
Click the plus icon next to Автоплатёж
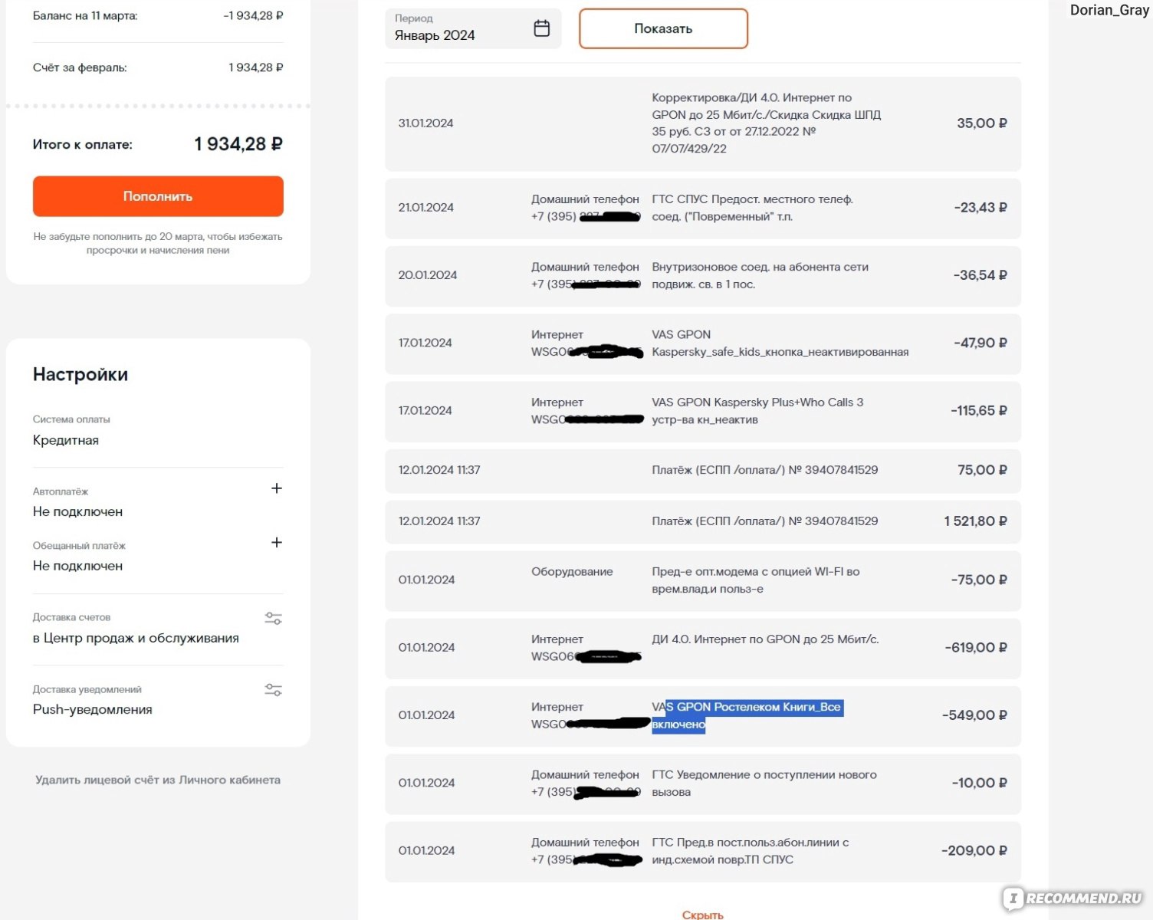pyautogui.click(x=277, y=488)
